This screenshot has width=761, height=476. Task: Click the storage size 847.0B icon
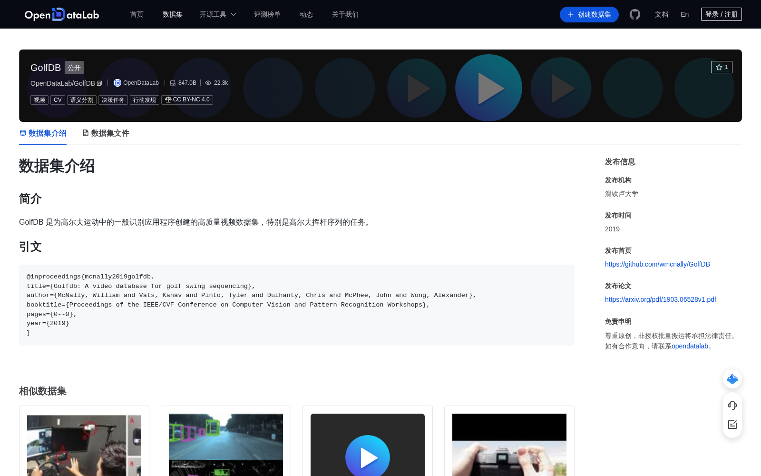coord(173,83)
